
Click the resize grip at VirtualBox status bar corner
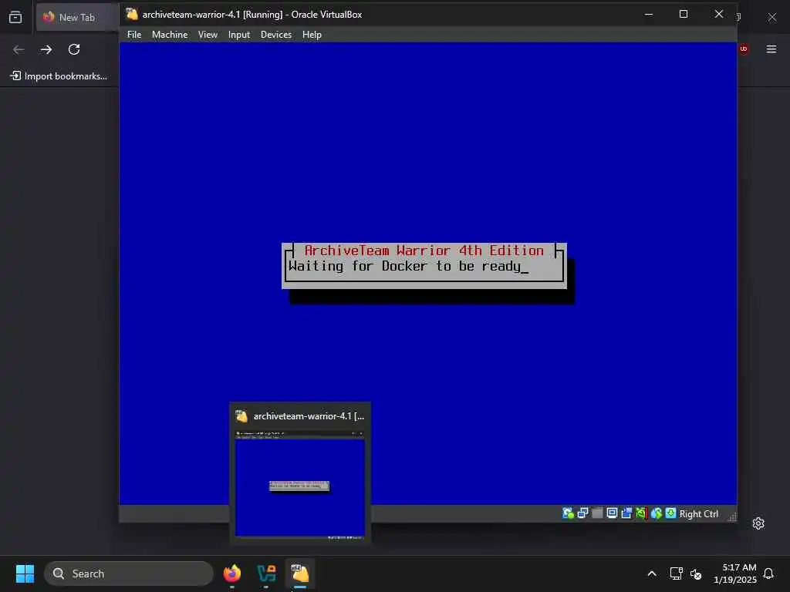(x=732, y=517)
